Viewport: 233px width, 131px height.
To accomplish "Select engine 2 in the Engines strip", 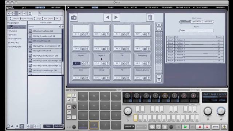I will [x=137, y=96].
